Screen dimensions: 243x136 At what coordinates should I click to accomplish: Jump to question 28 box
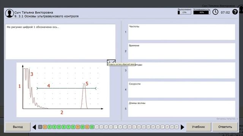pyautogui.click(x=167, y=127)
